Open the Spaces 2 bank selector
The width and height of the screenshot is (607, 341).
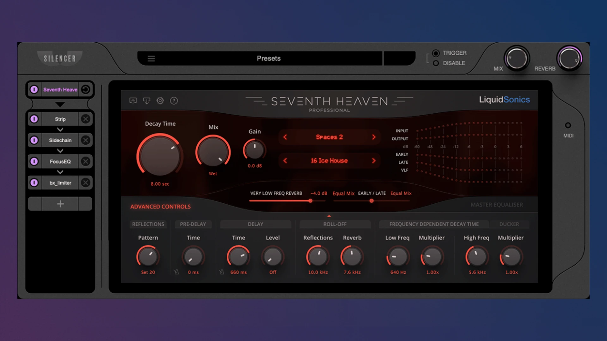[x=329, y=137]
